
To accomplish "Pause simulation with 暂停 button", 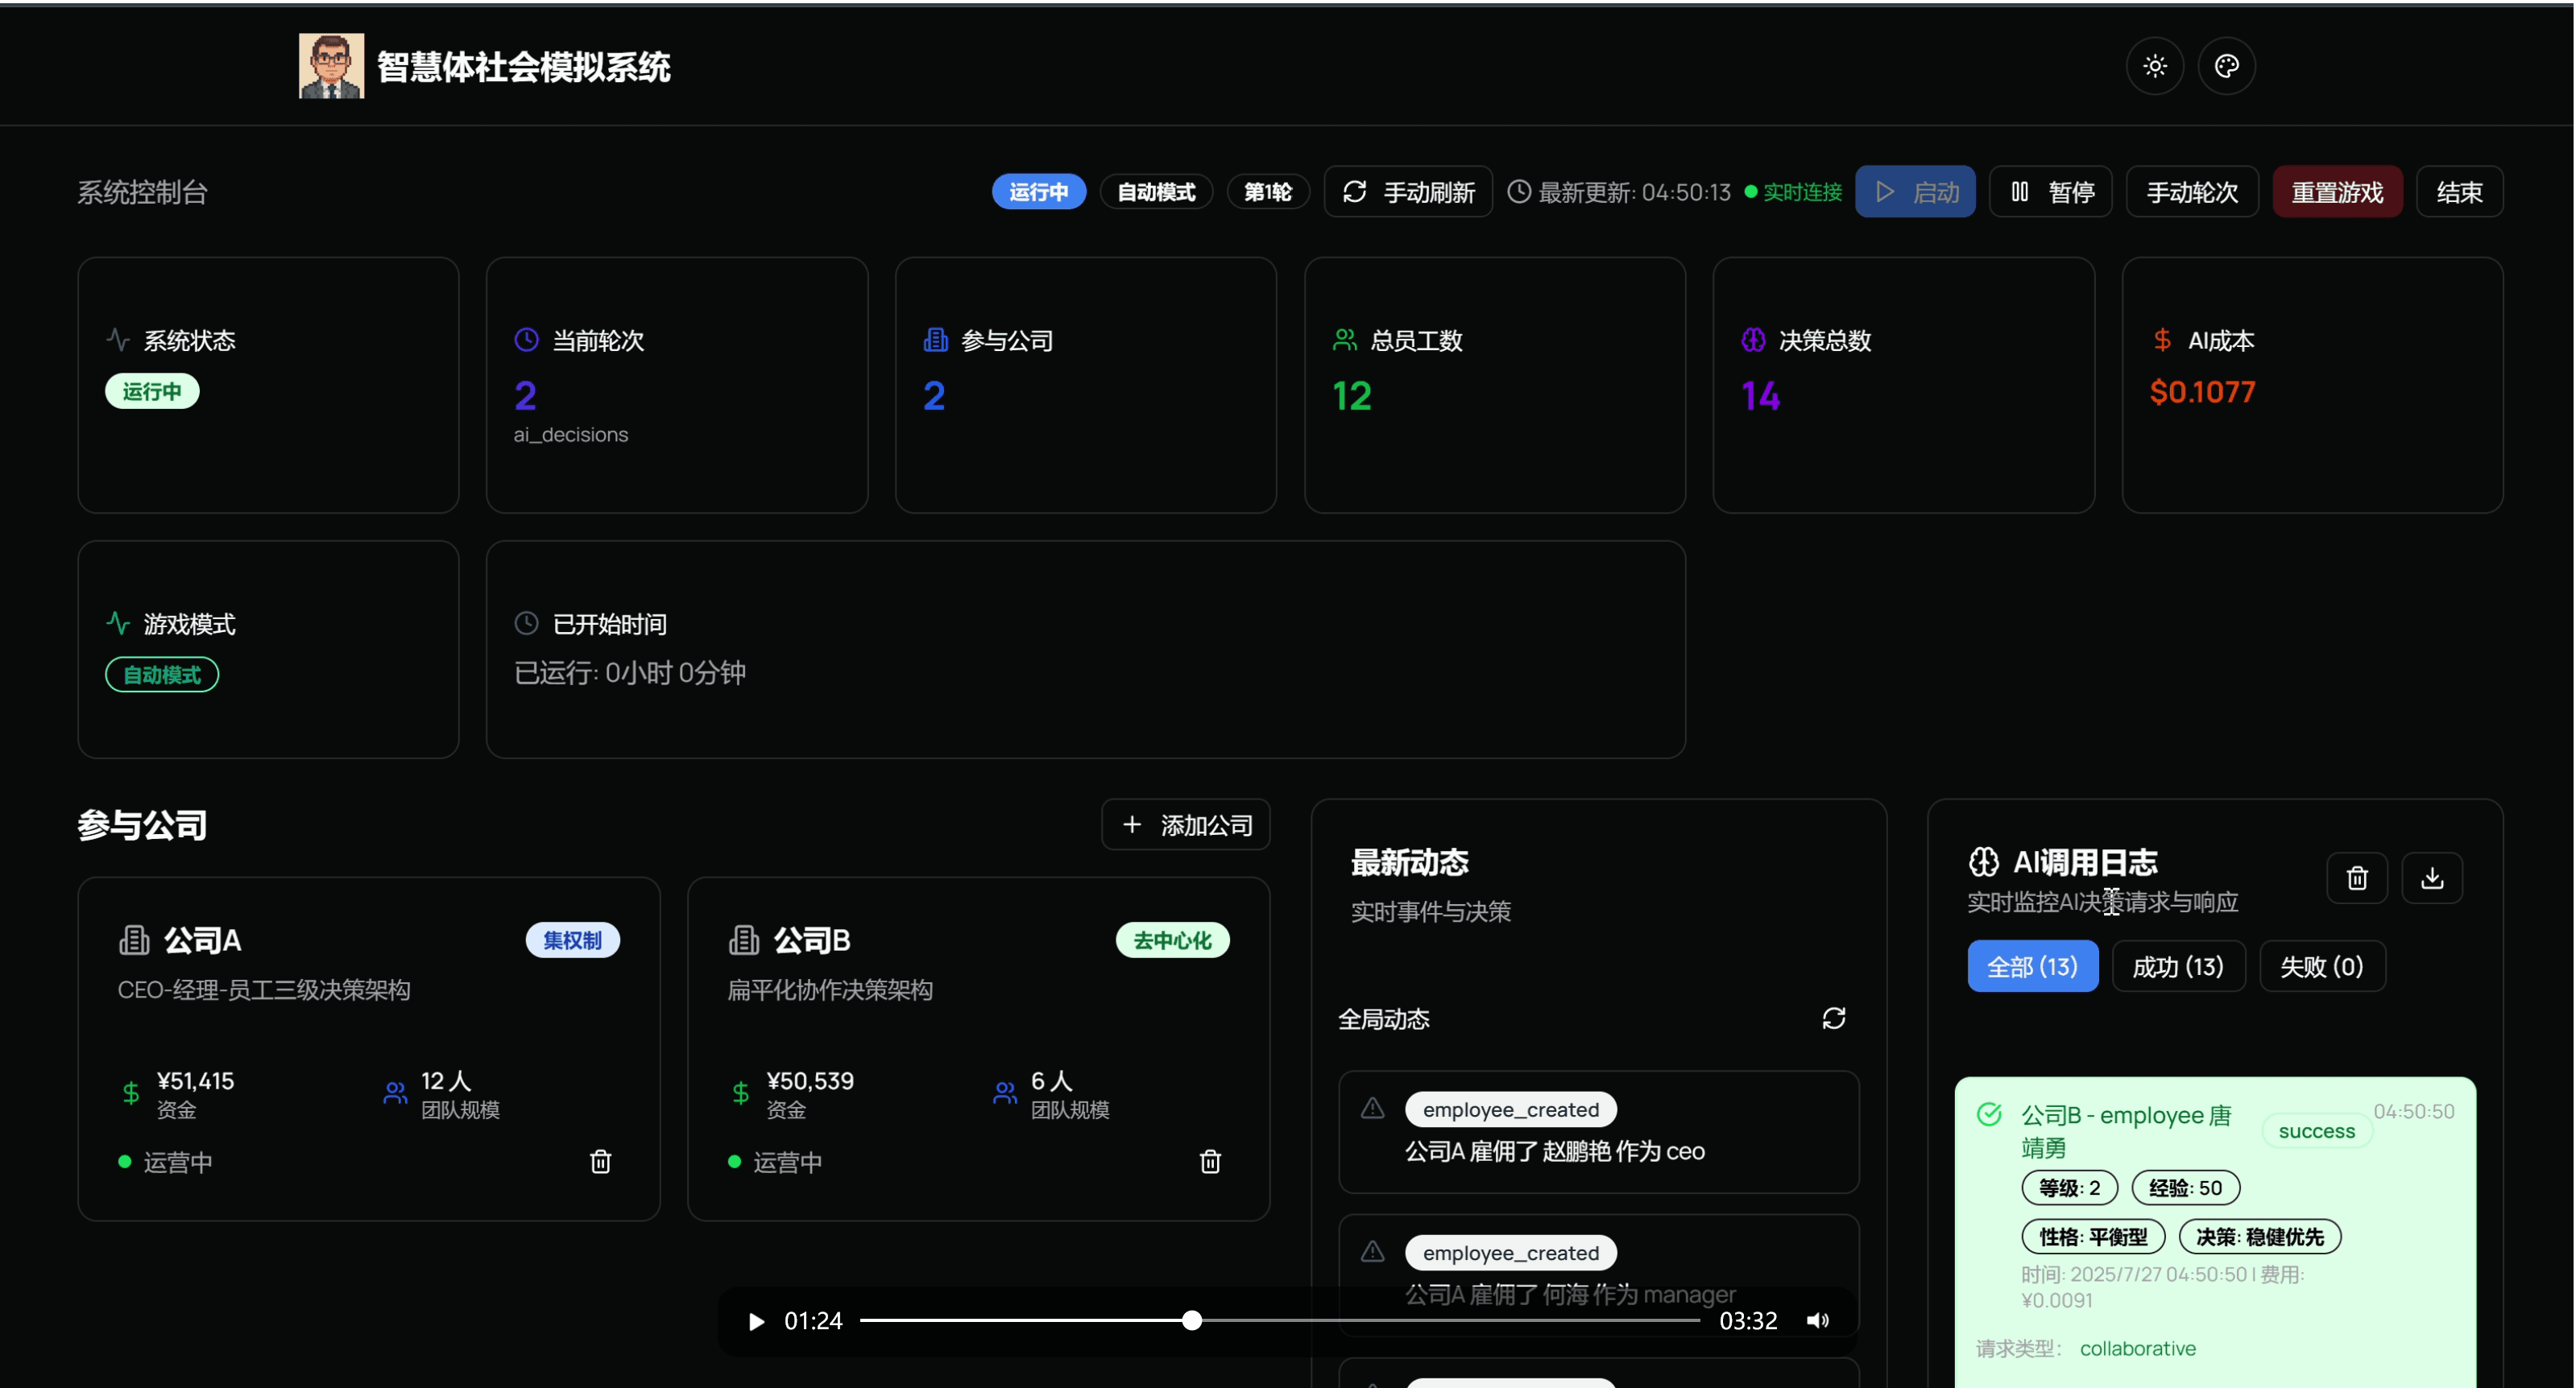I will (x=2051, y=192).
